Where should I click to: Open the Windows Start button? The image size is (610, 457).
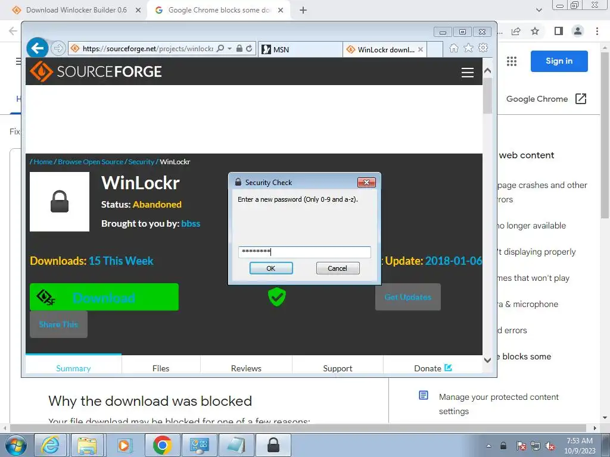tap(15, 445)
